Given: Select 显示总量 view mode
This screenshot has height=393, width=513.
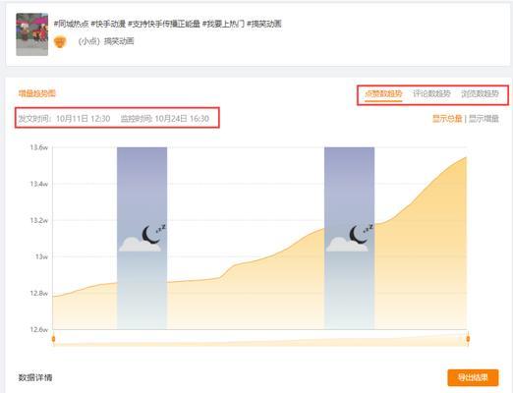Looking at the screenshot, I should pyautogui.click(x=447, y=119).
